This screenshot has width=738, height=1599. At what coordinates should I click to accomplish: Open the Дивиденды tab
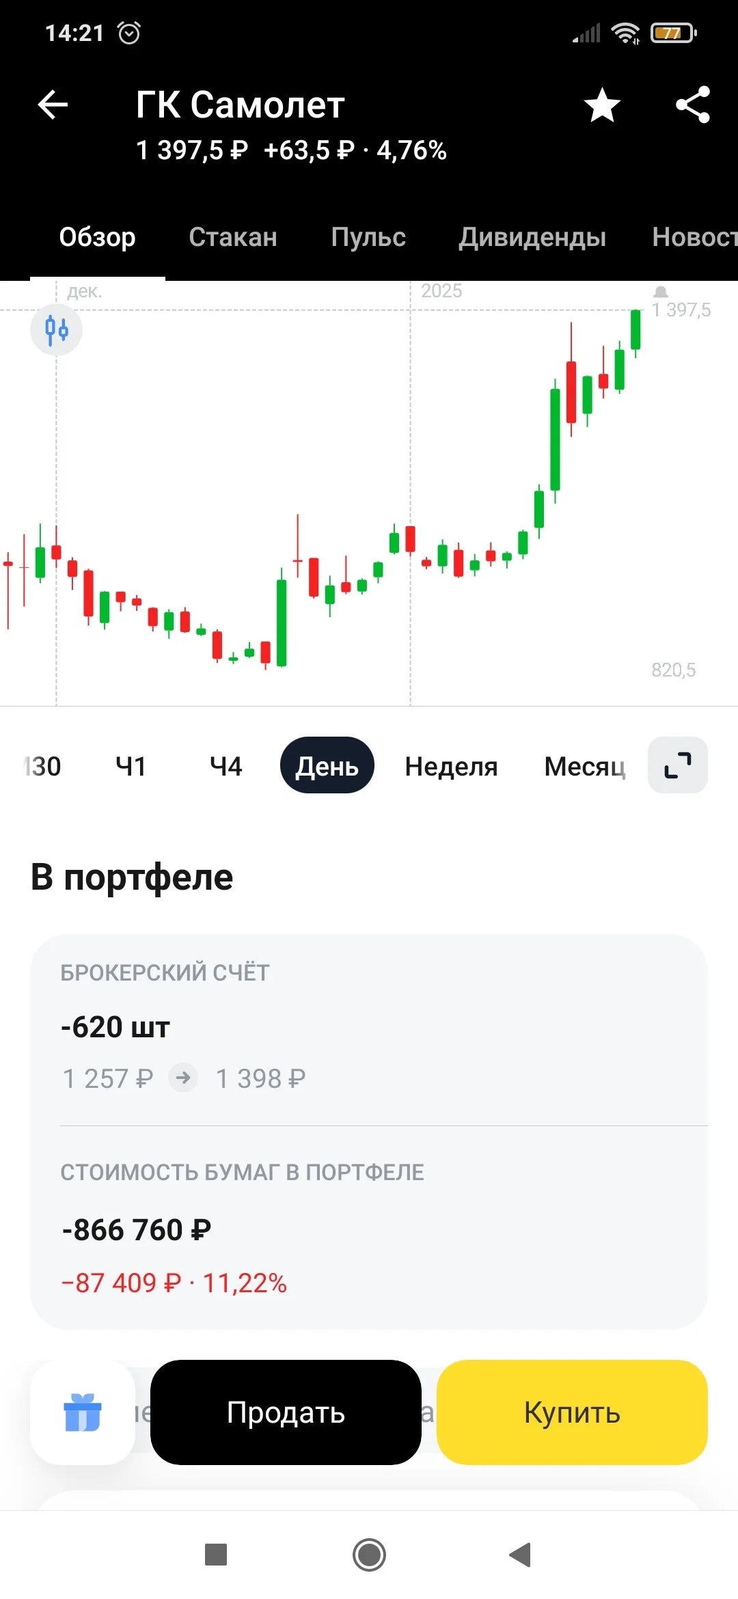tap(532, 237)
